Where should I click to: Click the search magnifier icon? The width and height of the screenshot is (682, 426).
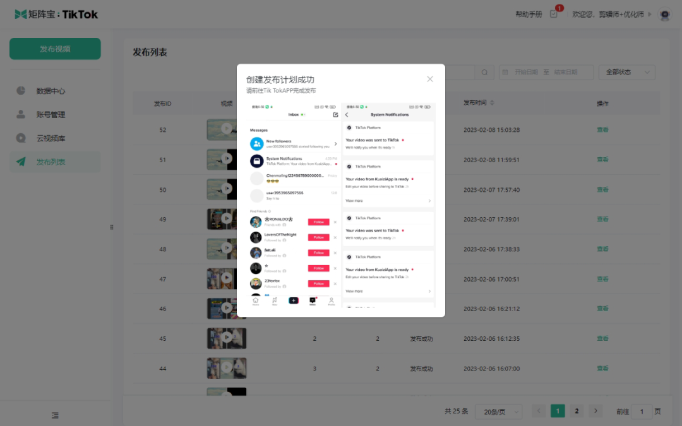[484, 72]
